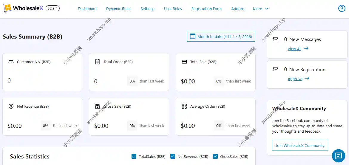The height and width of the screenshot is (165, 349).
Task: Switch to the User Roles tab
Action: (173, 9)
